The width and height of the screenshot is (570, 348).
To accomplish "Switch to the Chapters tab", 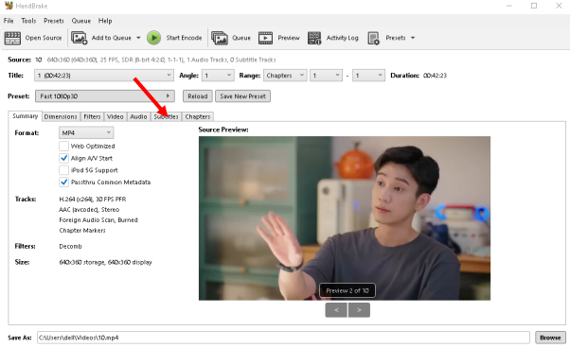I will [x=198, y=116].
